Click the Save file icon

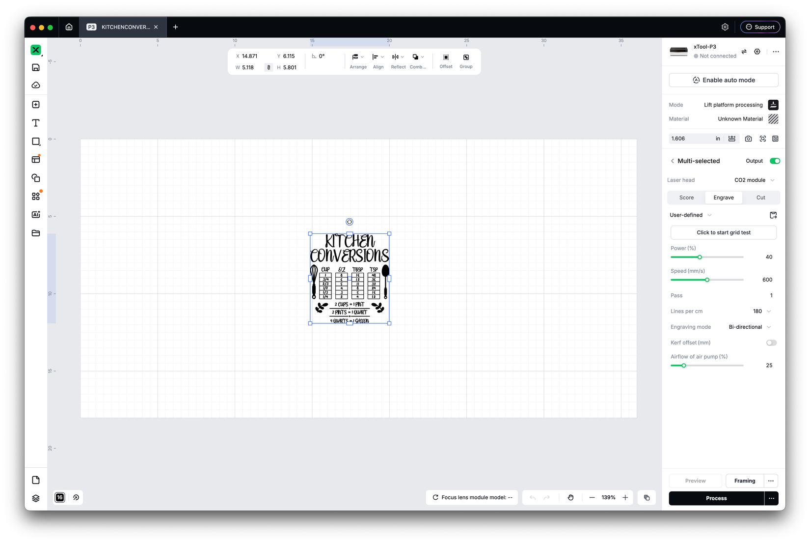pyautogui.click(x=36, y=67)
